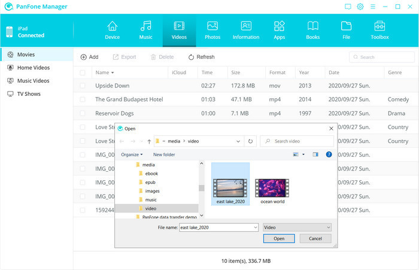Select Music Videos in the sidebar

(x=37, y=81)
